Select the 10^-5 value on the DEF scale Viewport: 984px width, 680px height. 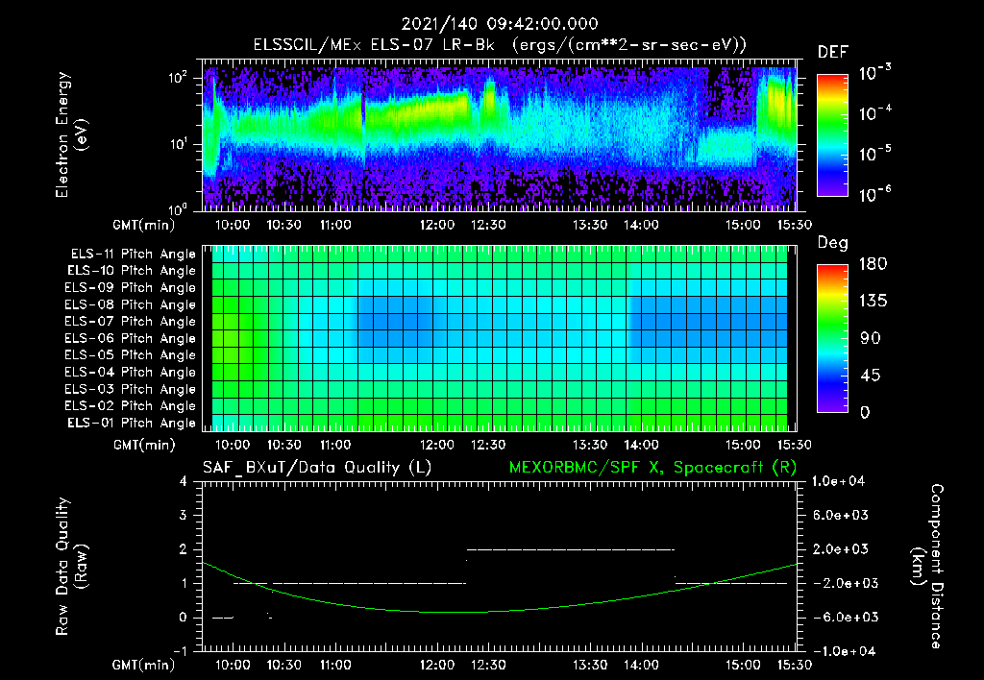pos(874,154)
